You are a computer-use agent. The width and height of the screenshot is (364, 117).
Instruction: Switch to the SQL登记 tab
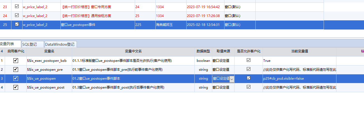click(33, 44)
